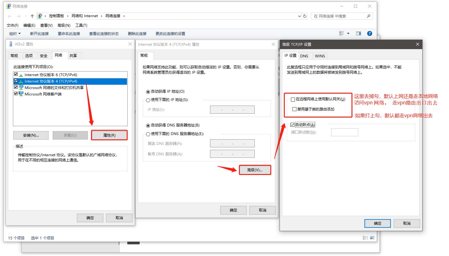Screen dimensions: 449x256
Task: Expand the breadcrumb arrow after 控制面板
Action: (68, 16)
